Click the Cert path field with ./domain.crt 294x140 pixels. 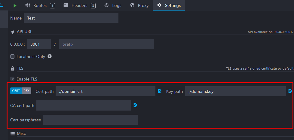(x=105, y=91)
